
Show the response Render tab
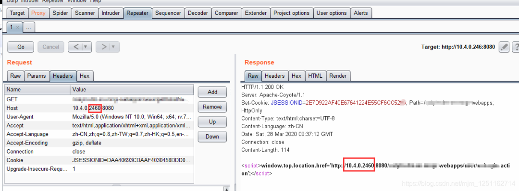point(338,76)
